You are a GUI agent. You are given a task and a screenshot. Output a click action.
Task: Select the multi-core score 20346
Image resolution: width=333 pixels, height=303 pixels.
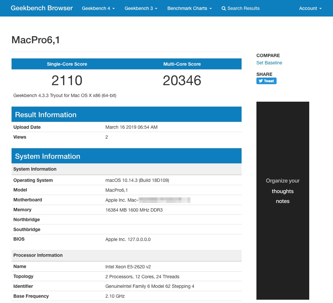[x=182, y=81]
